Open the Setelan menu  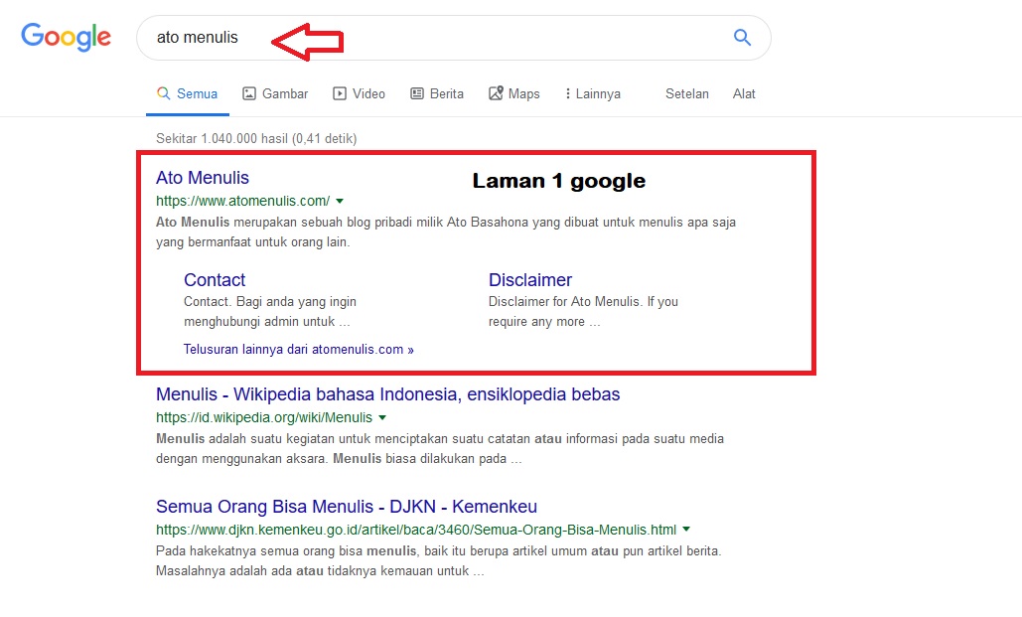(x=686, y=93)
